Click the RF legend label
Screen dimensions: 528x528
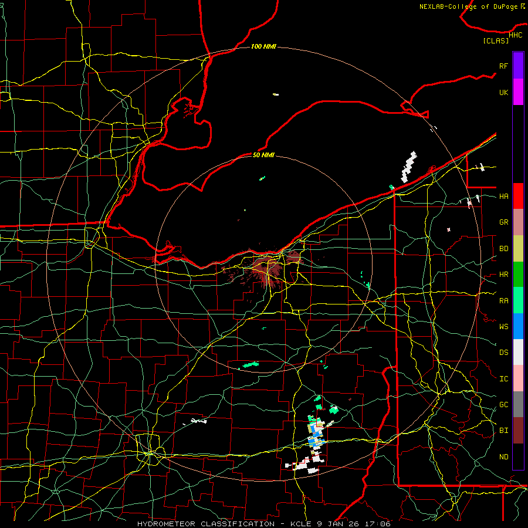(504, 66)
